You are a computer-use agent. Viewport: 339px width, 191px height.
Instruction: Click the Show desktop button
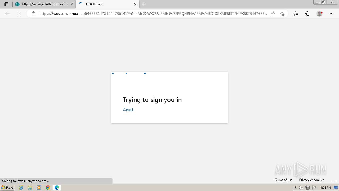[336, 188]
